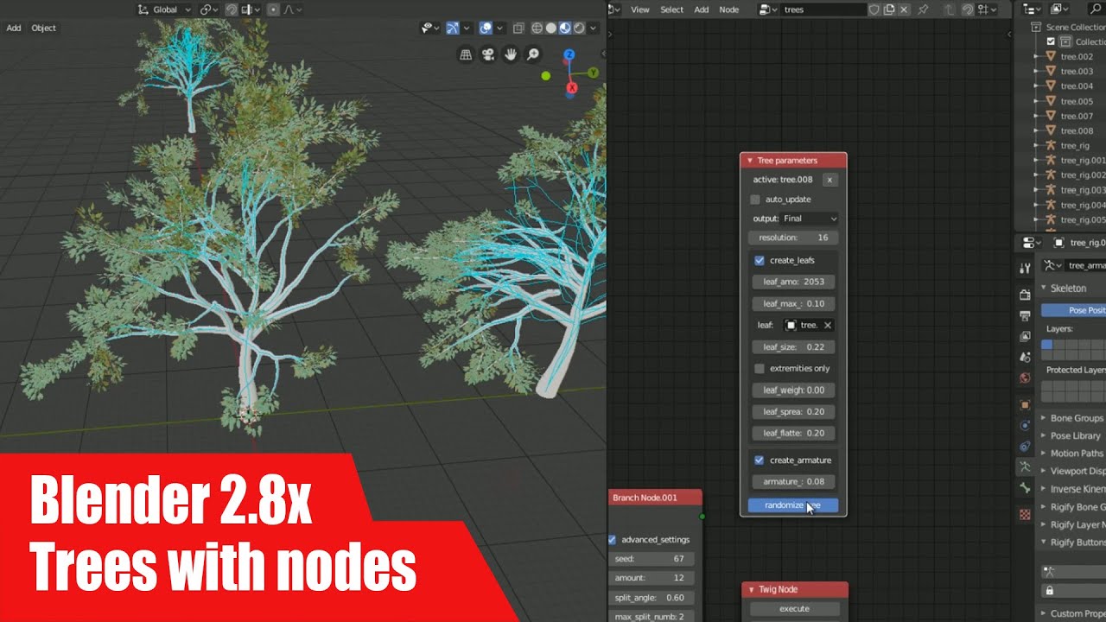Go to parent node tree arrow
1106x622 pixels.
pos(950,10)
